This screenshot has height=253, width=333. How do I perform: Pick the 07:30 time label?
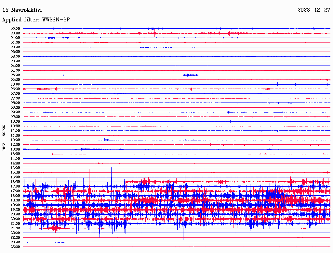[15, 98]
